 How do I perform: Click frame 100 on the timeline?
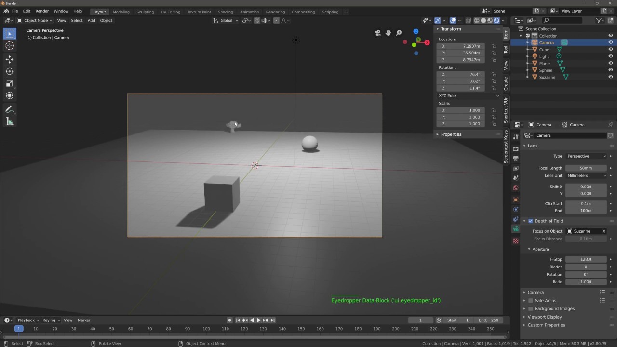pos(206,329)
